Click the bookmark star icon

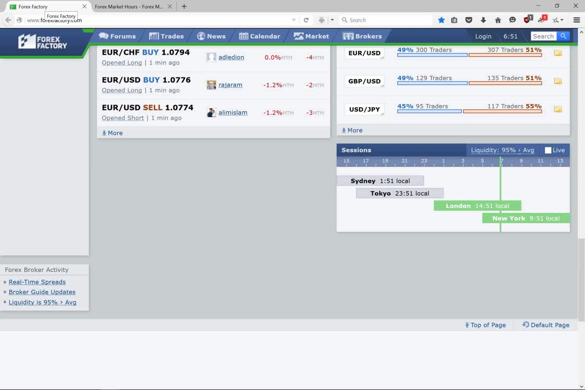[x=441, y=20]
